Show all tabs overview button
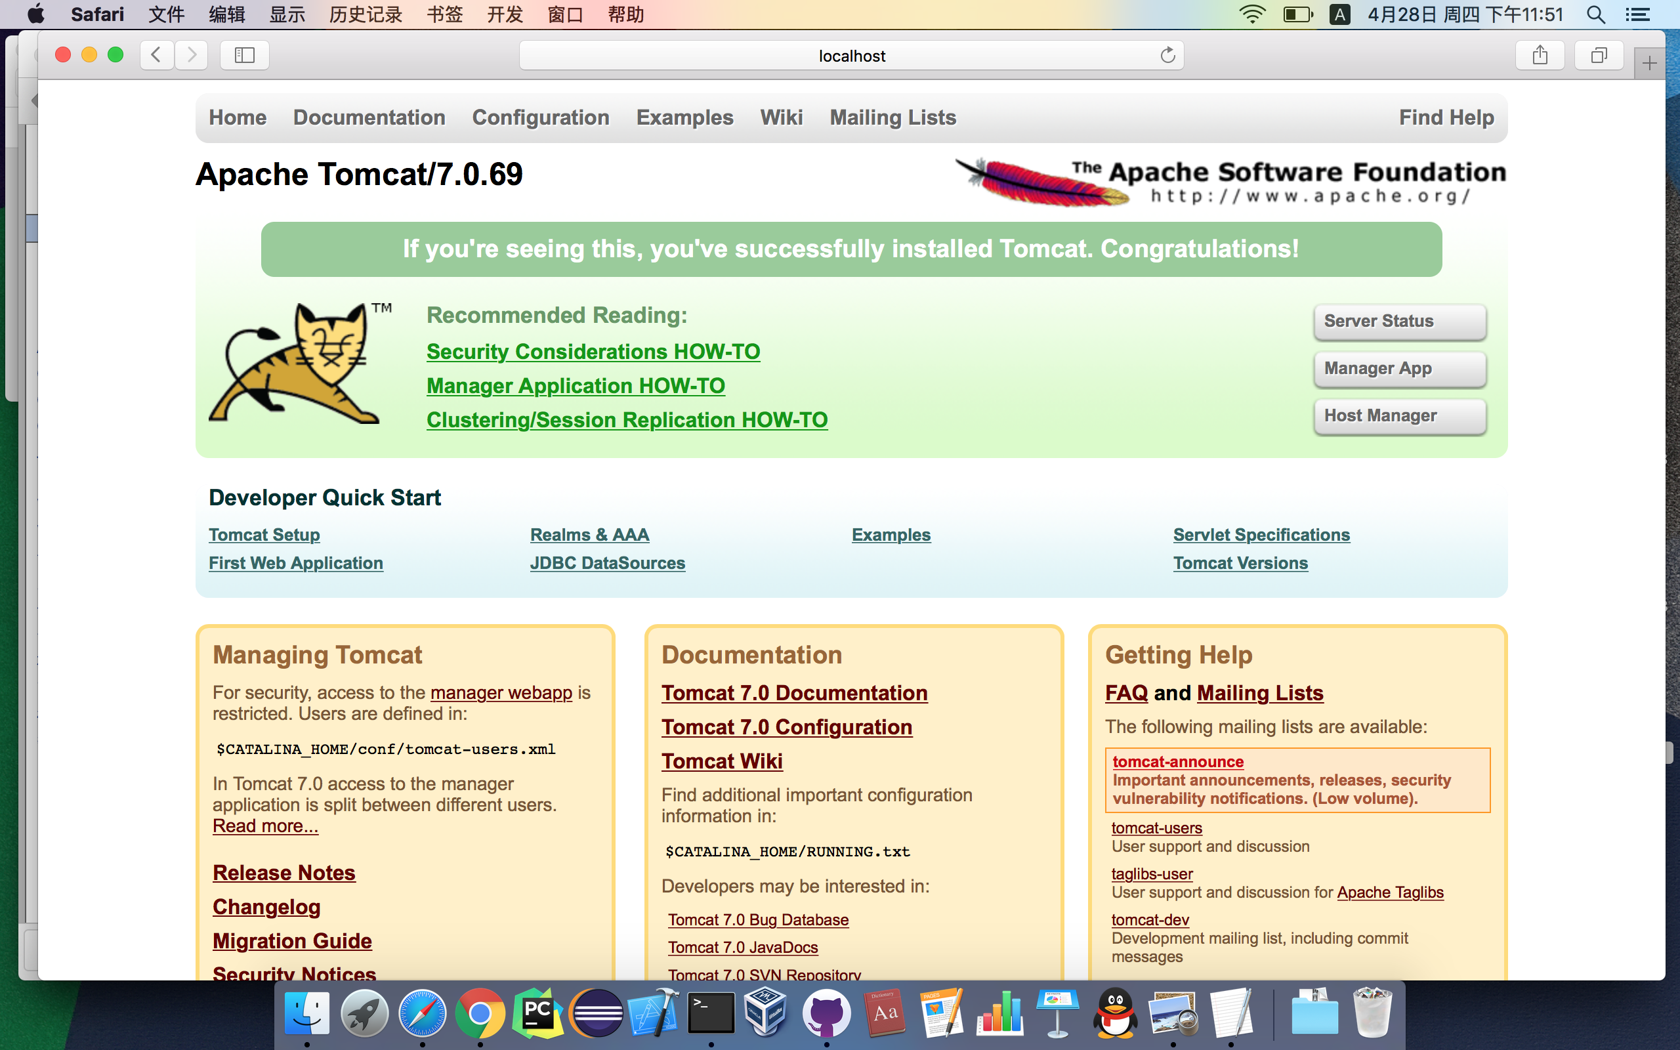The width and height of the screenshot is (1680, 1050). pyautogui.click(x=1599, y=55)
